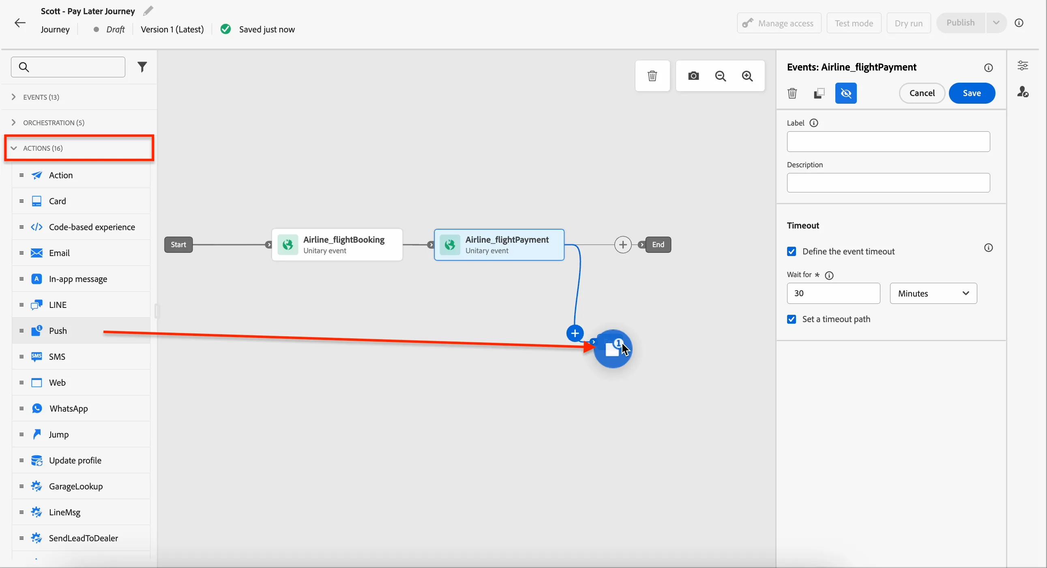Click the back arrow icon
Screen dimensions: 1047x568
tap(20, 23)
